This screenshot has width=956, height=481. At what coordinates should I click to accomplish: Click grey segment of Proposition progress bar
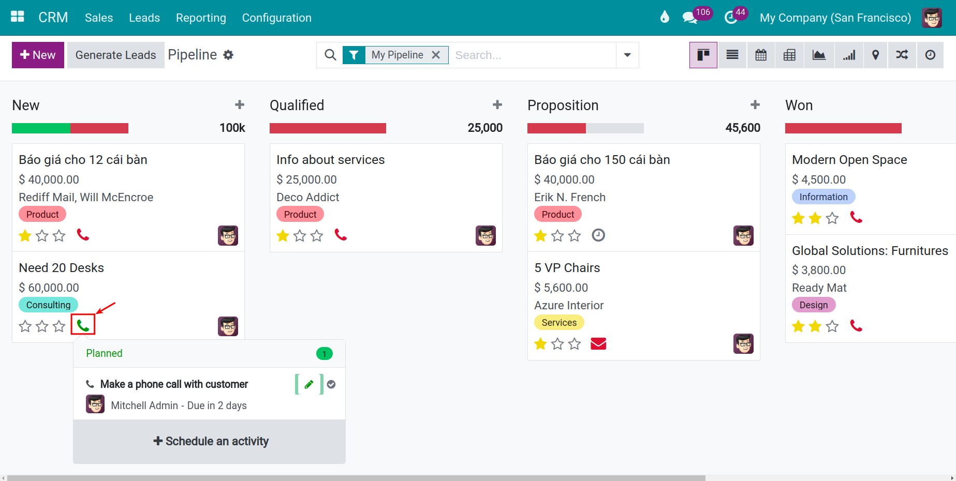click(614, 128)
